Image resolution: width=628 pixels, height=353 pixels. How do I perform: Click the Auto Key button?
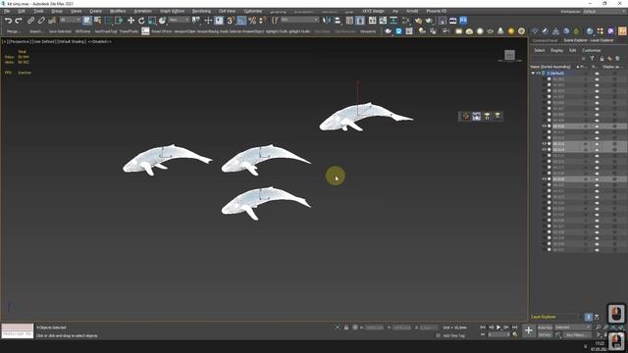click(545, 328)
